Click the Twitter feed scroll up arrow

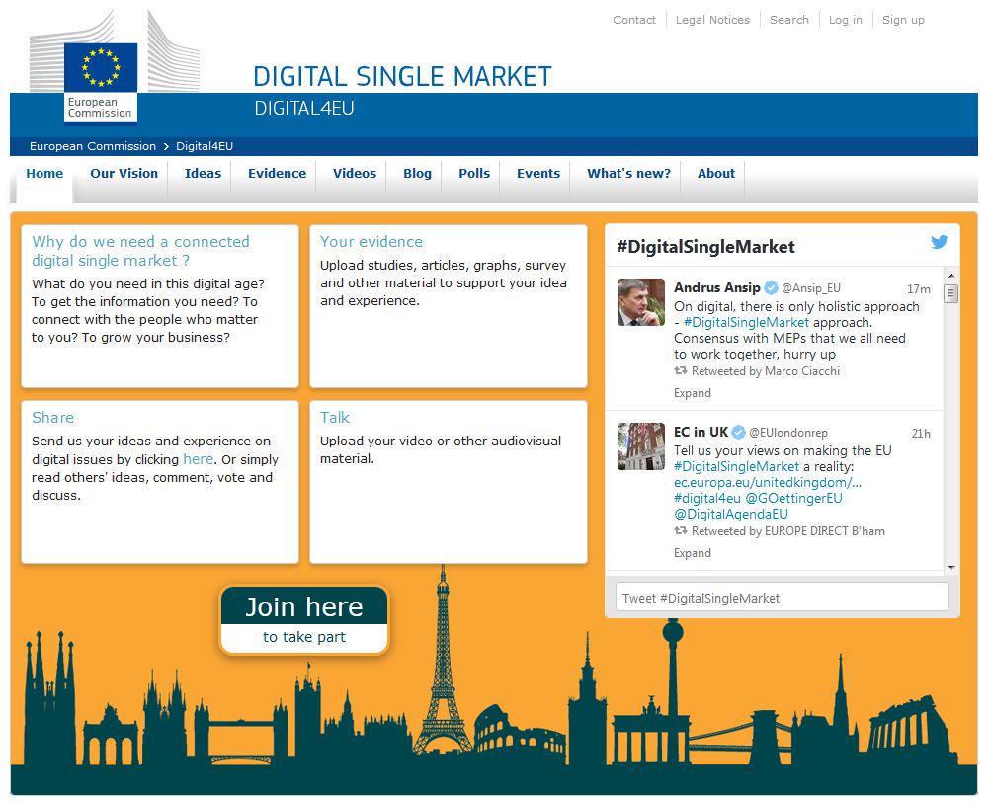click(951, 276)
